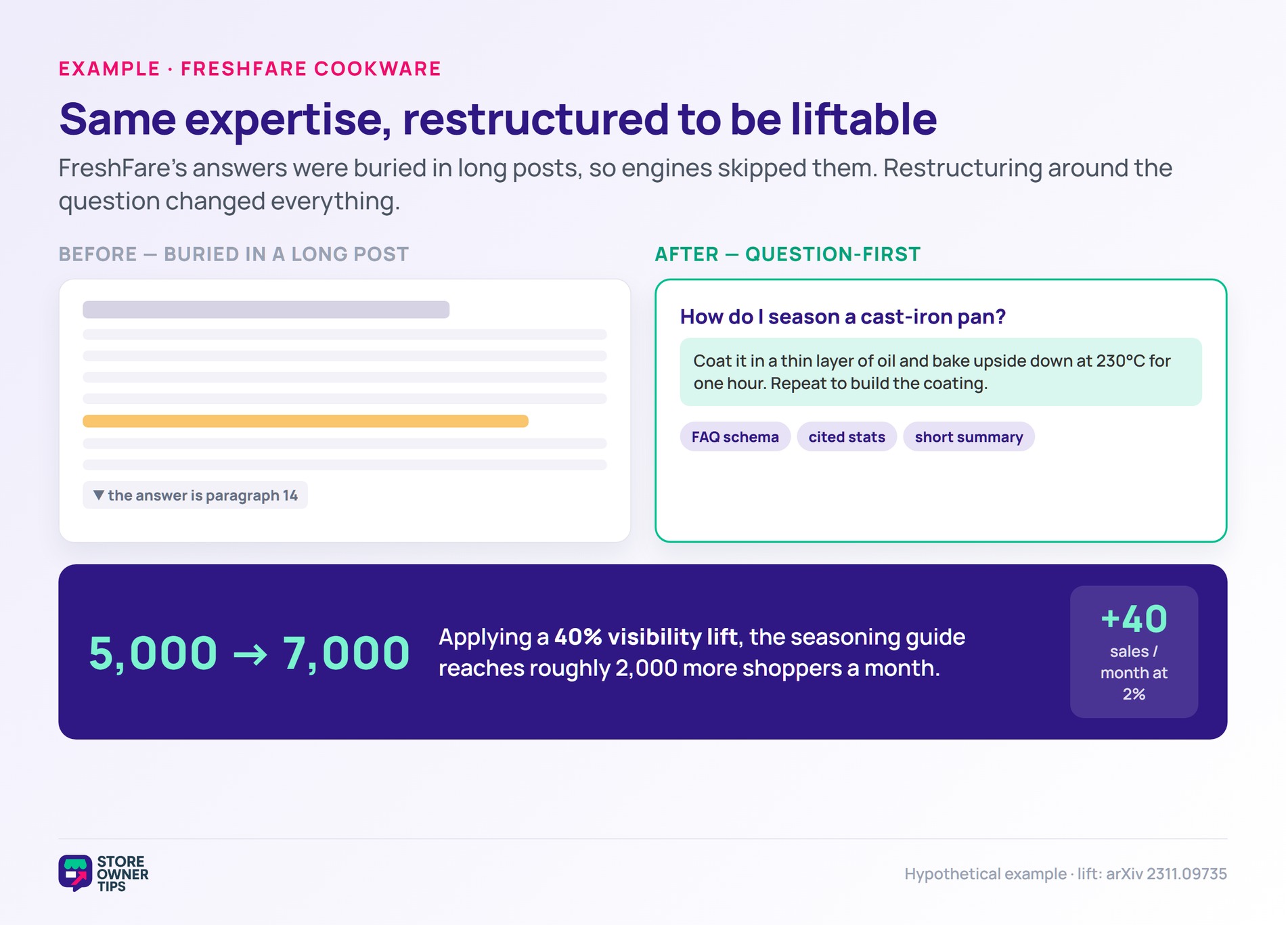Select the FAQ schema tag
This screenshot has width=1286, height=925.
(x=735, y=436)
